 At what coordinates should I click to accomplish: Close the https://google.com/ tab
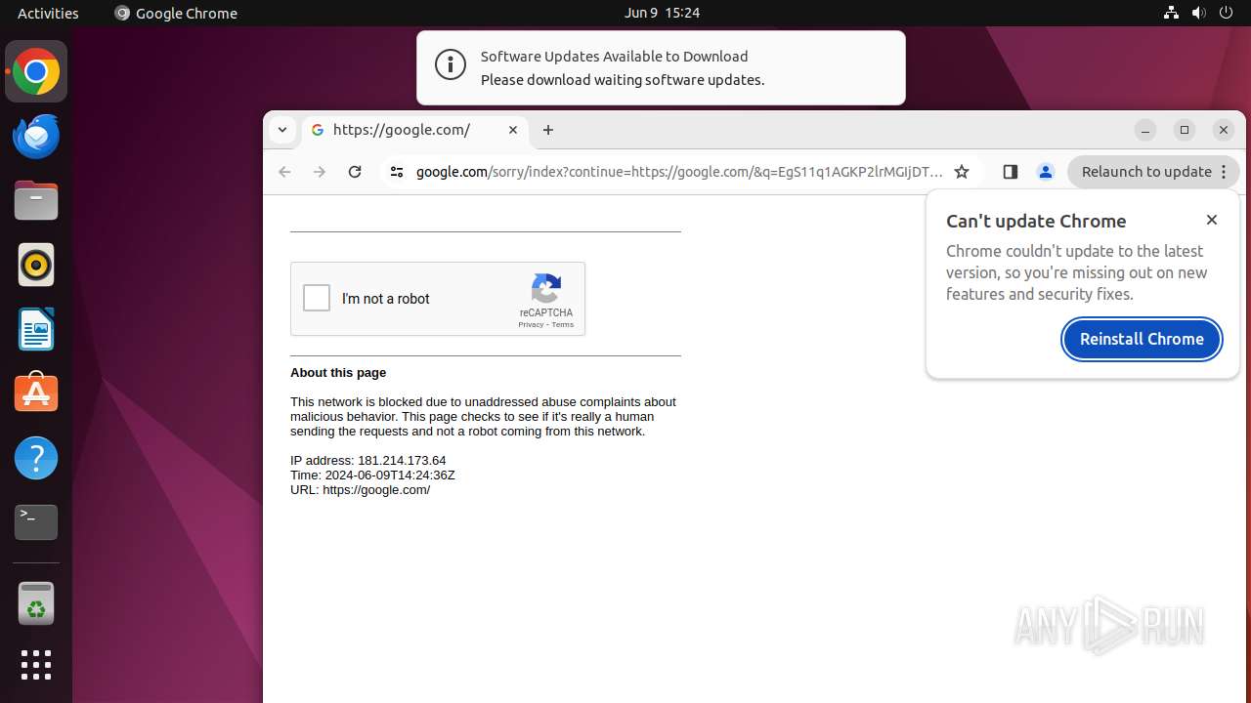[x=513, y=130]
